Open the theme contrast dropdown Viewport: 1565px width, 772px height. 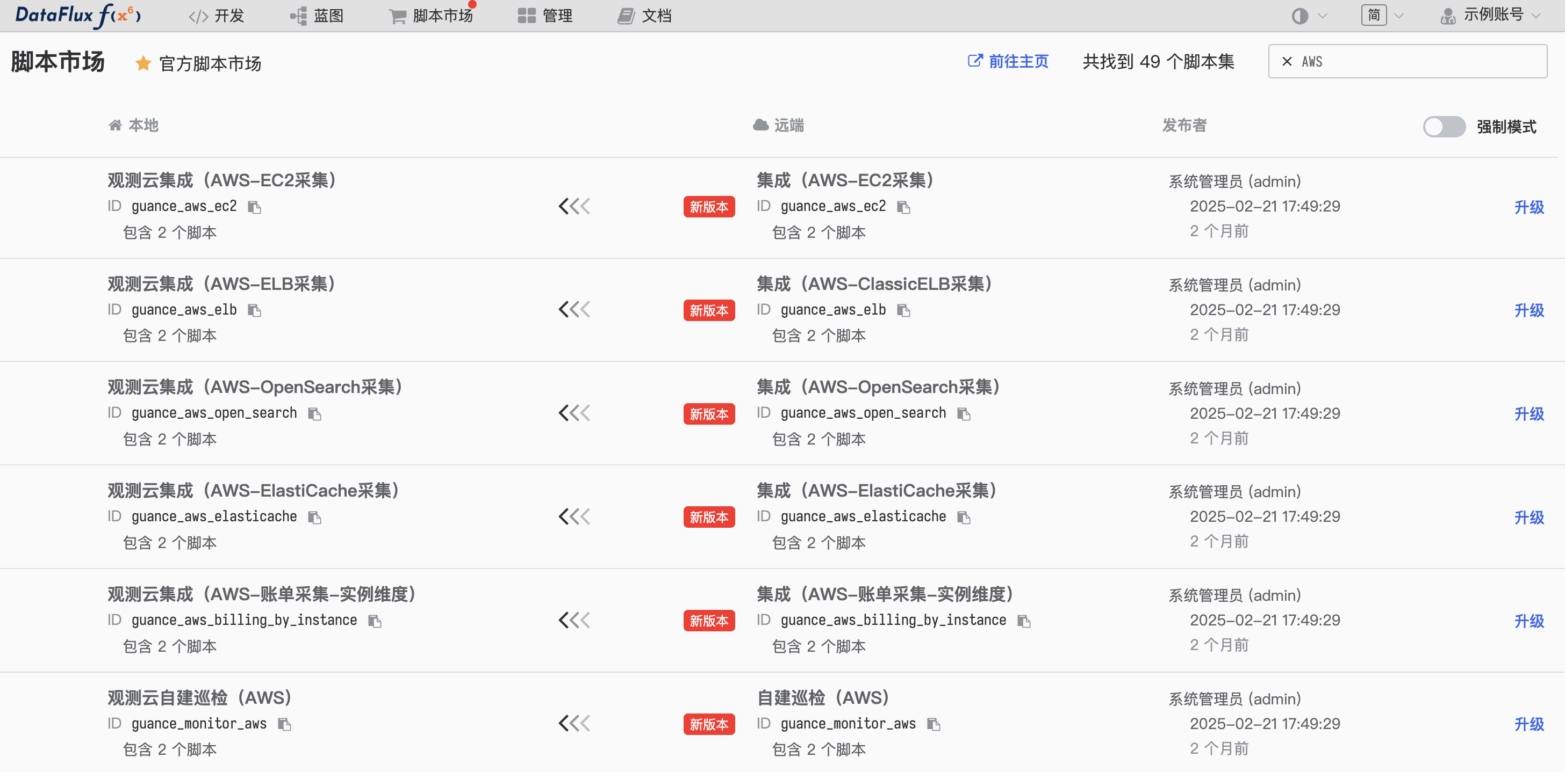1309,16
